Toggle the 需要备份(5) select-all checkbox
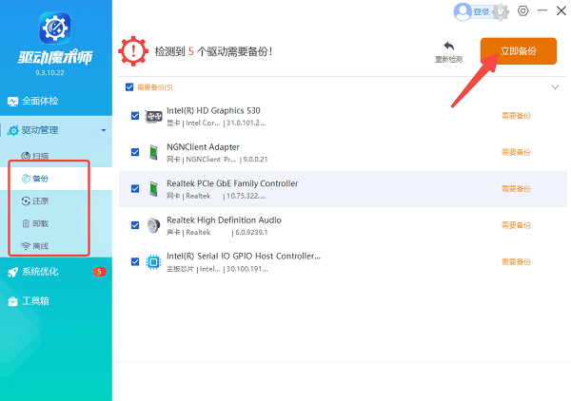This screenshot has width=571, height=401. tap(129, 87)
